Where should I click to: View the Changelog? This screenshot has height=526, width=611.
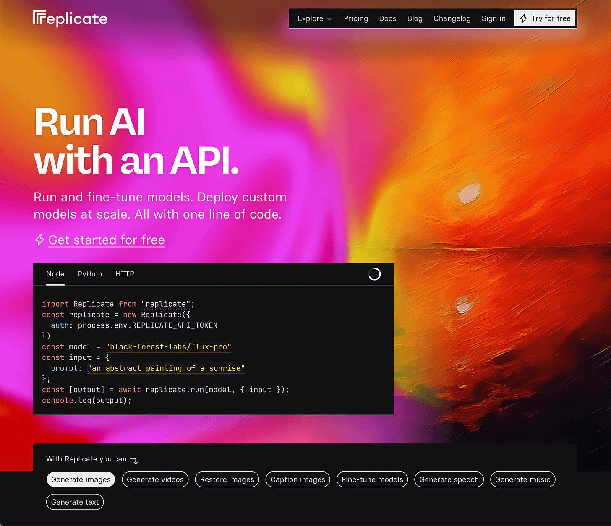click(x=452, y=18)
